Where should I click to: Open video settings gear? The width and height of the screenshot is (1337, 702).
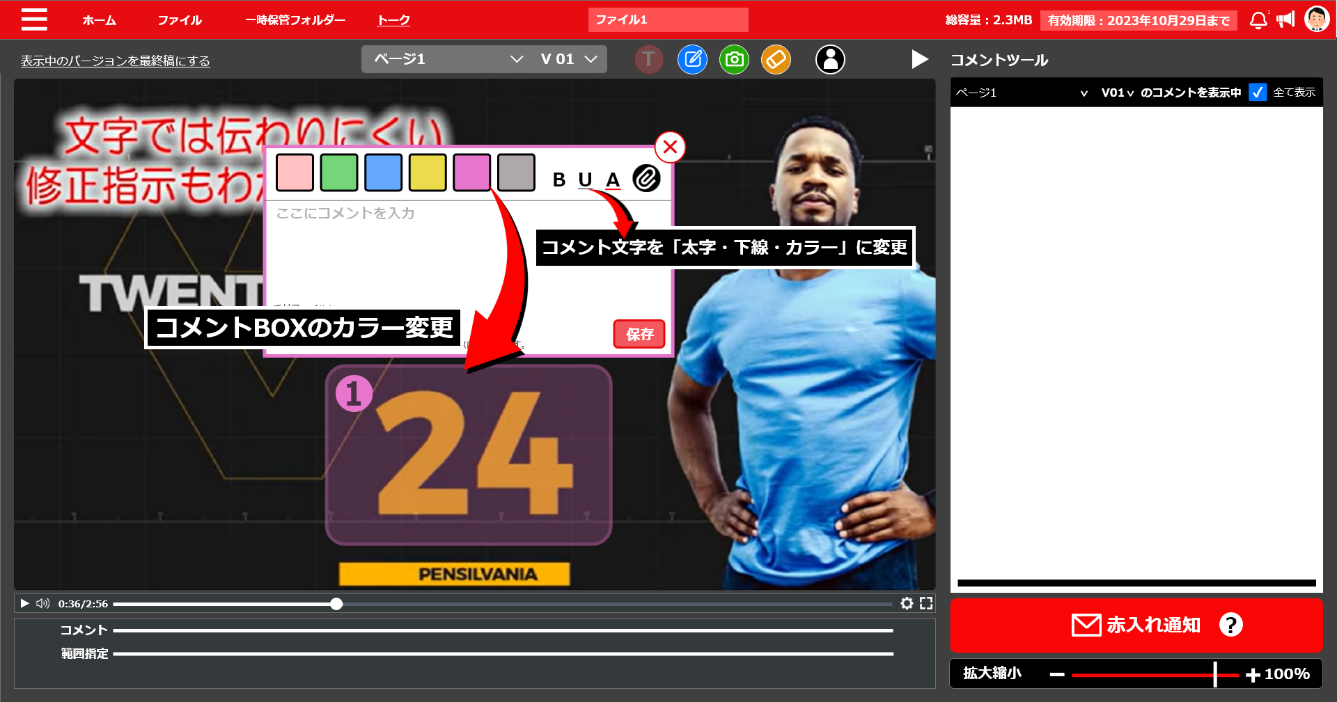pyautogui.click(x=907, y=603)
